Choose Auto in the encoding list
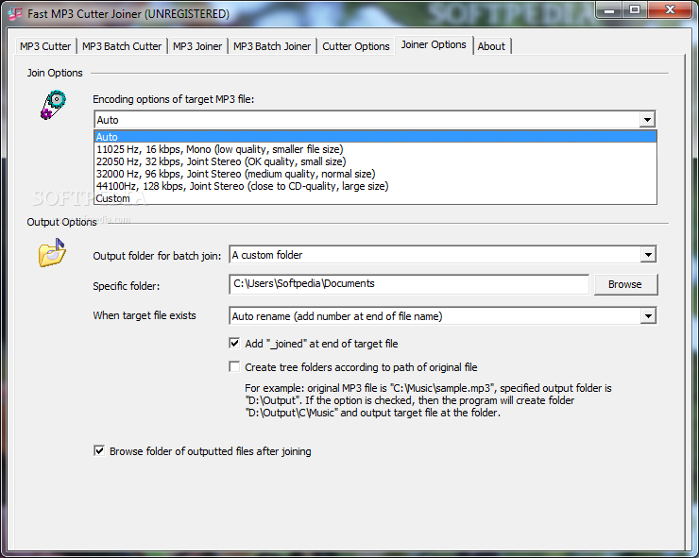This screenshot has width=699, height=558. pyautogui.click(x=375, y=137)
